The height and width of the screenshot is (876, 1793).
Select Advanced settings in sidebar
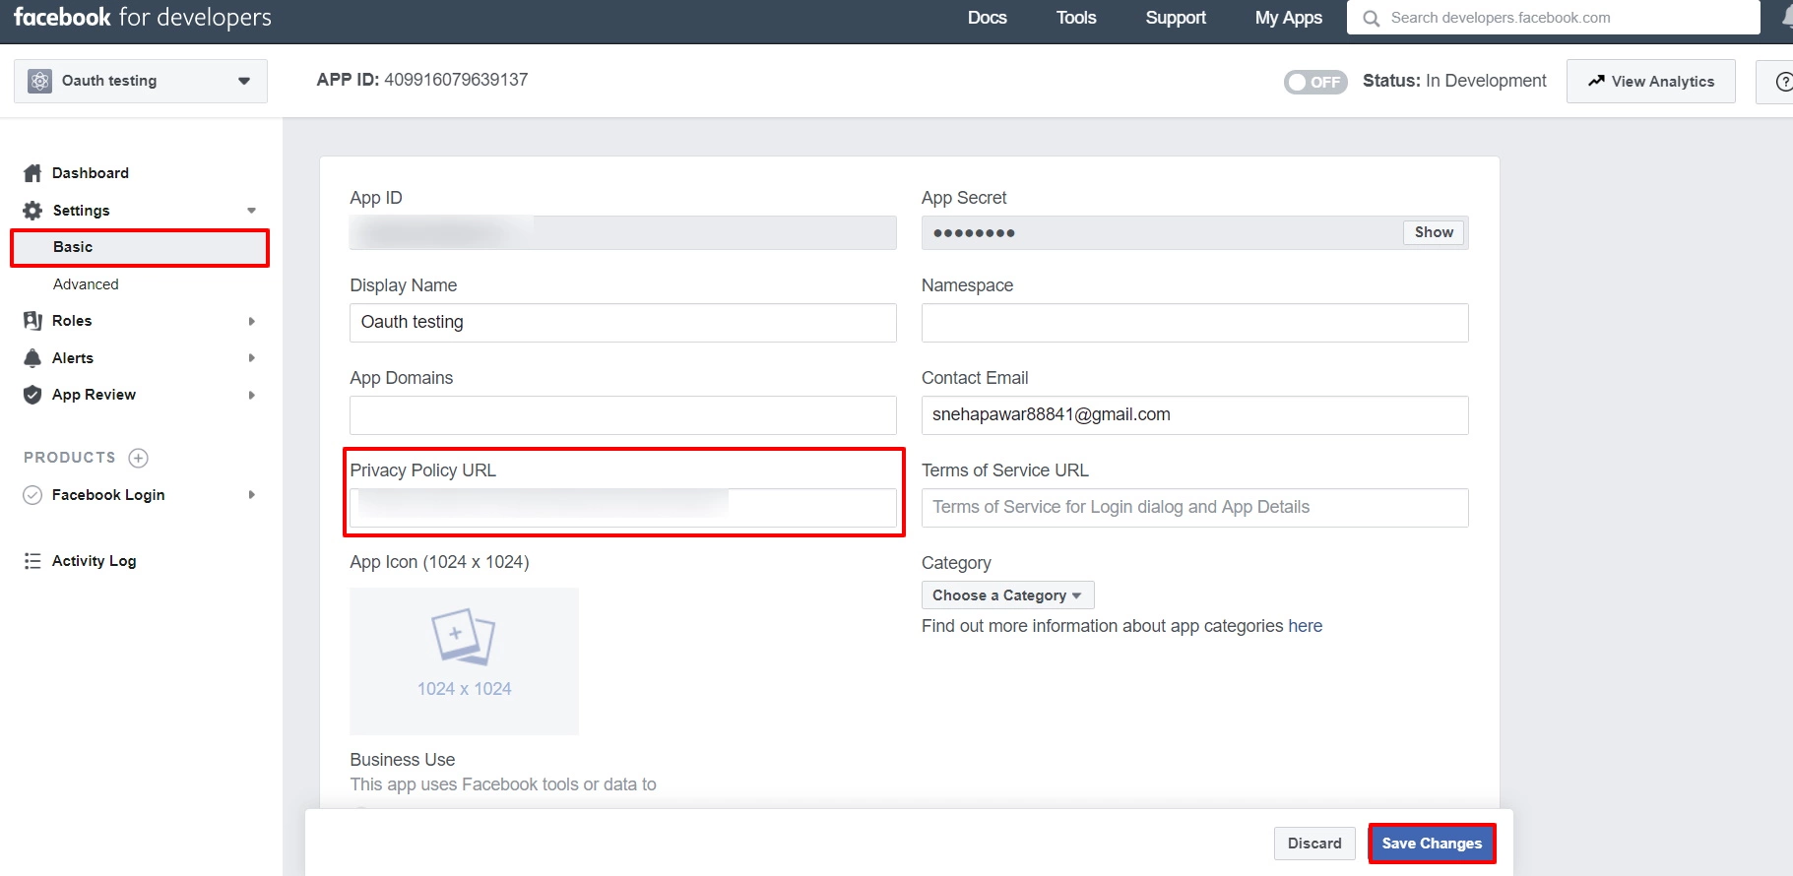tap(86, 284)
